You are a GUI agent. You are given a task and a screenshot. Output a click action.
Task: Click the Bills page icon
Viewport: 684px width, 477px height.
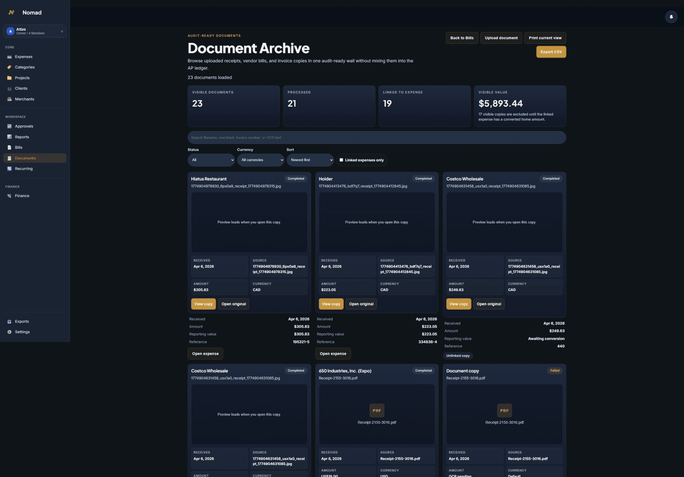9,147
